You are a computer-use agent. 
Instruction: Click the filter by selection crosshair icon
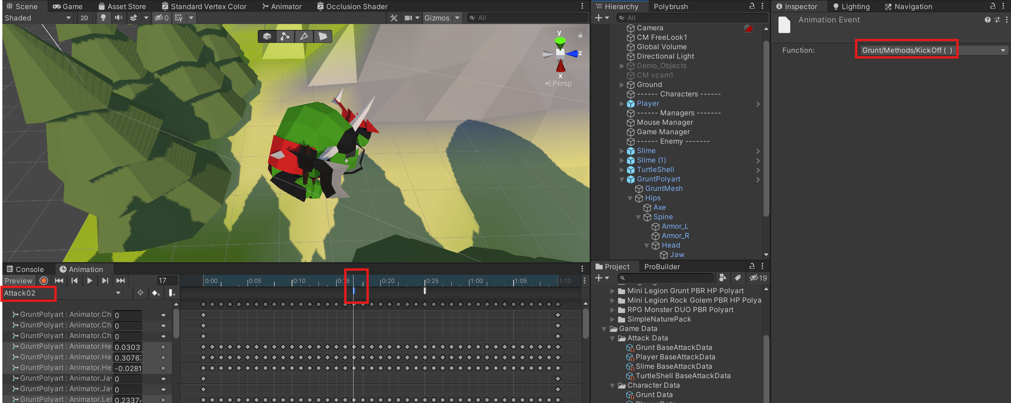click(140, 293)
